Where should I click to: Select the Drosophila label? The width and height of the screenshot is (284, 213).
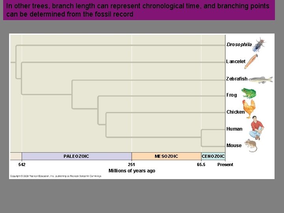pyautogui.click(x=239, y=45)
